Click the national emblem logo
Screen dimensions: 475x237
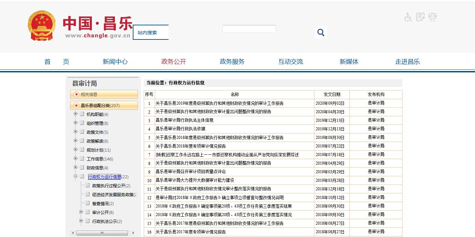pos(42,26)
